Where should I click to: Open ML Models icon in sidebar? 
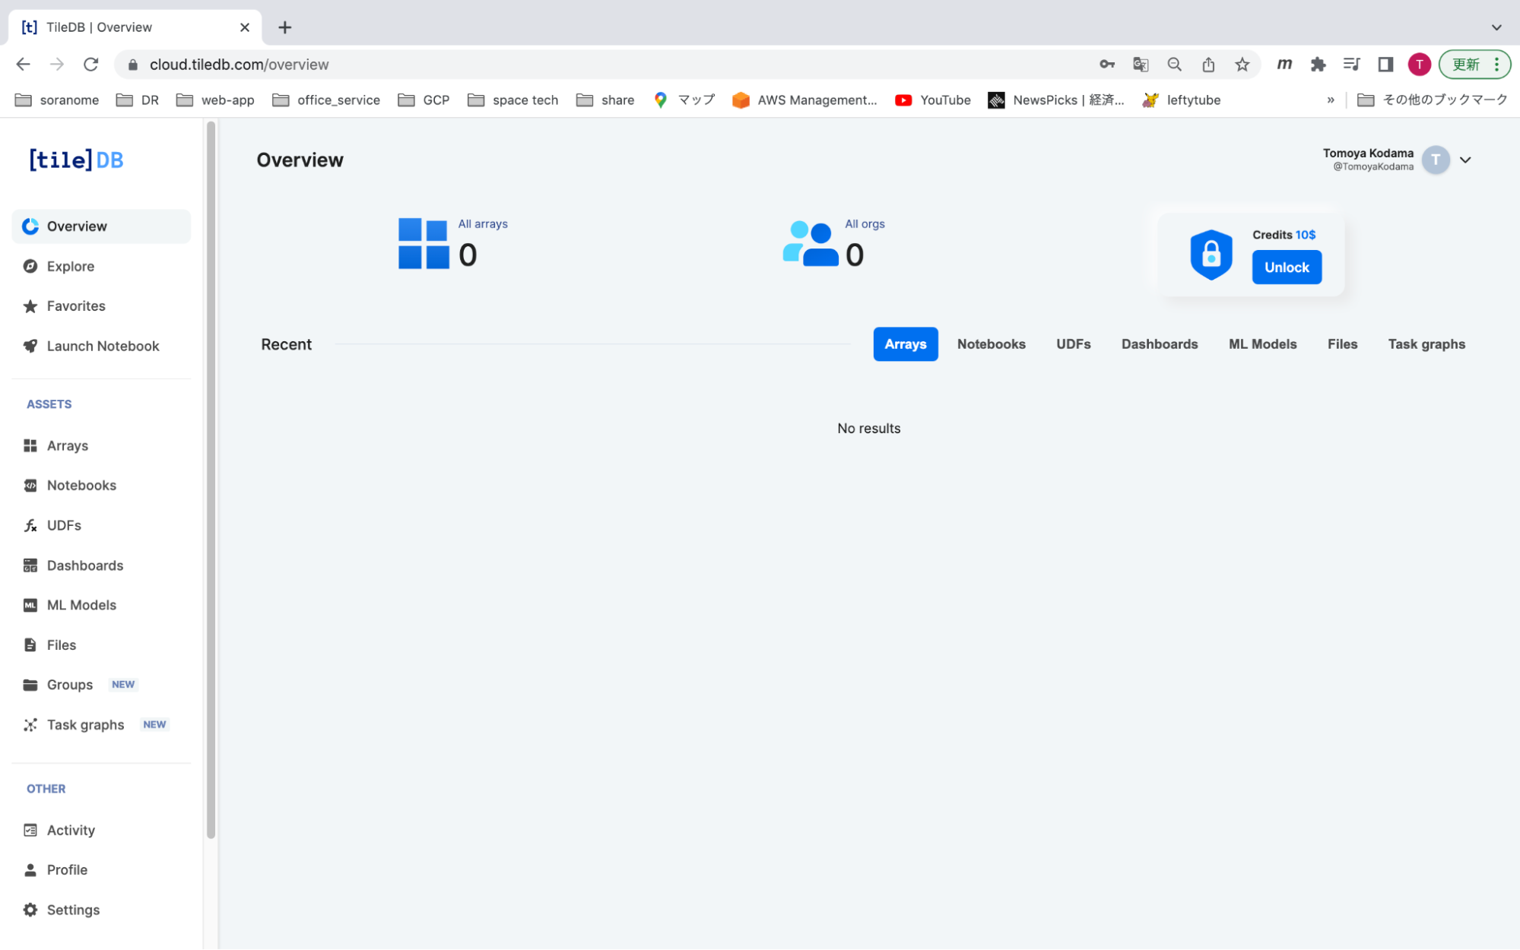pos(30,605)
